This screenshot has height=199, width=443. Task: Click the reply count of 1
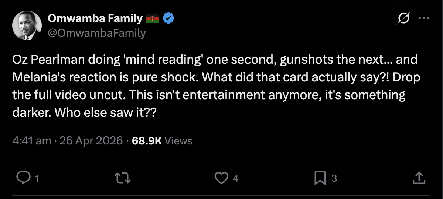(37, 179)
